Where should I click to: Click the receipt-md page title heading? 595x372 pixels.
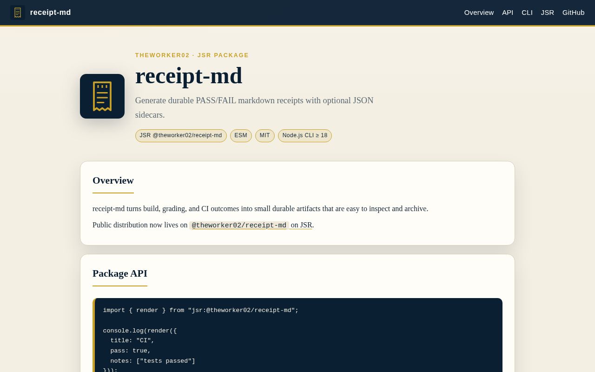pos(189,75)
